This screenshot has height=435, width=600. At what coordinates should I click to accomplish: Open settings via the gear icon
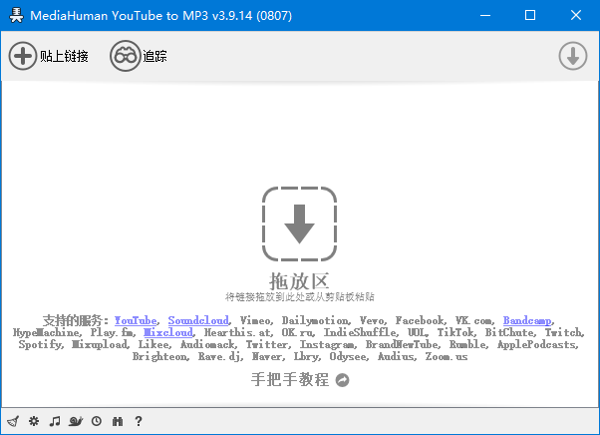(x=34, y=421)
